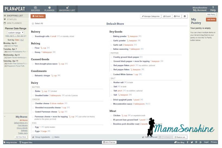Click the Pinterest icon in footer
The image size is (222, 148).
pyautogui.click(x=196, y=142)
